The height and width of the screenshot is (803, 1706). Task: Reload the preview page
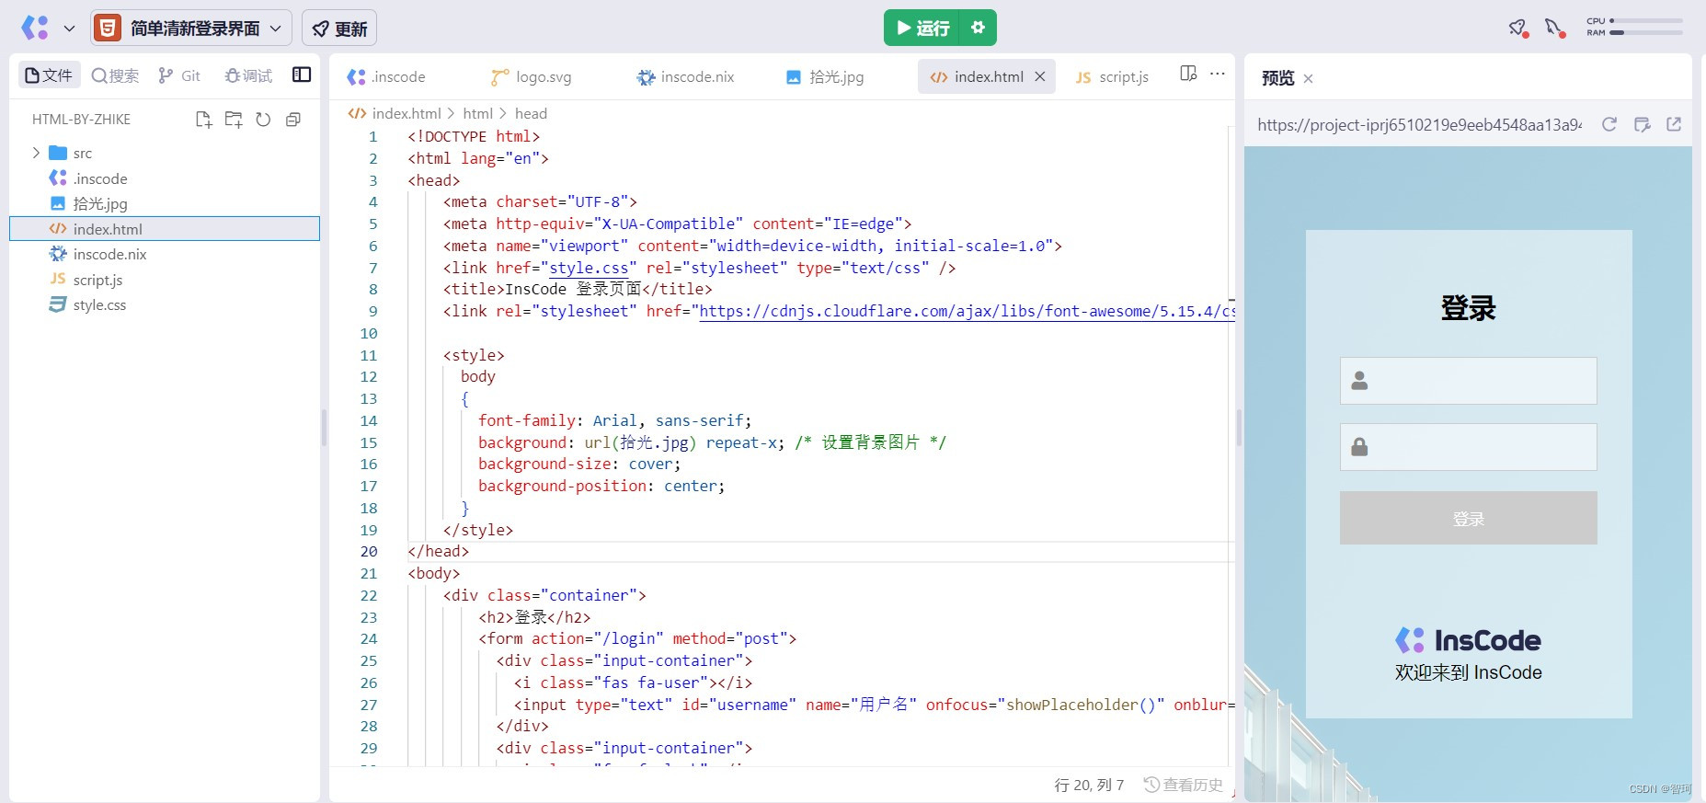1609,124
